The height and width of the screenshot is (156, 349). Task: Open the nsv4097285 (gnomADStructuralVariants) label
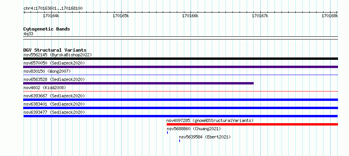(x=210, y=120)
